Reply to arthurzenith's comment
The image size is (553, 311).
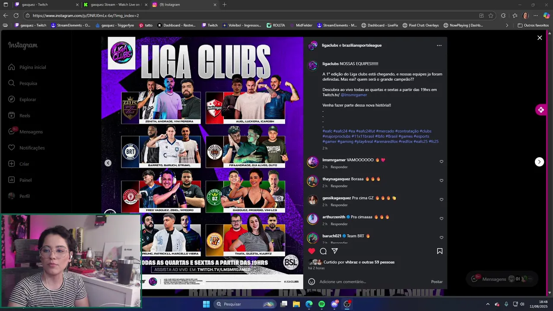coord(339,224)
